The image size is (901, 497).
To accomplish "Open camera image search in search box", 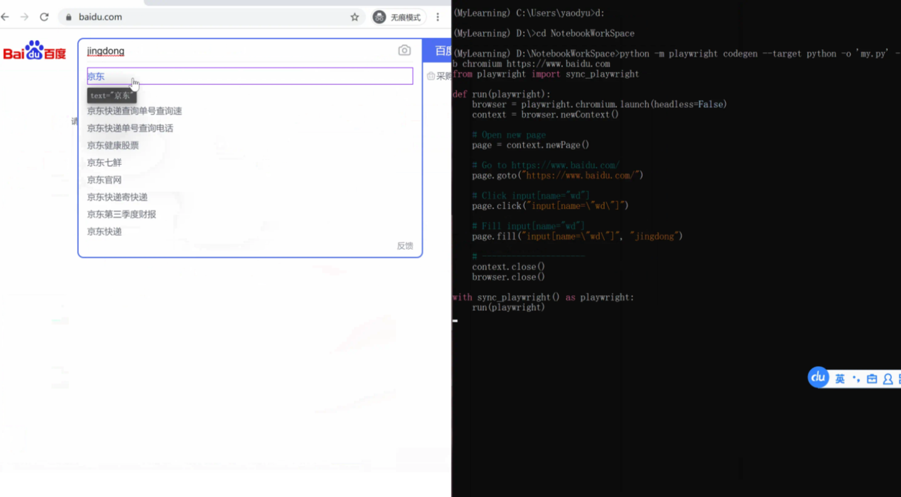I will click(404, 50).
